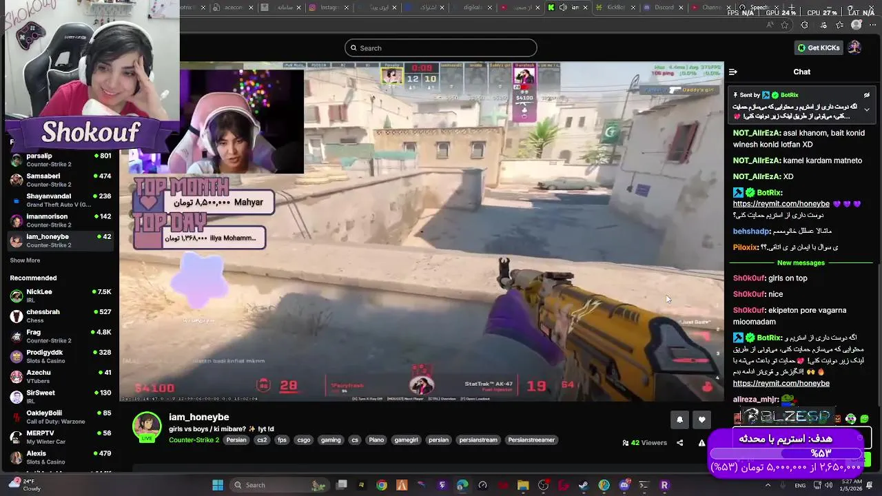Open Samsaberi channel in sidebar
Screen dimensions: 882x496
61,180
